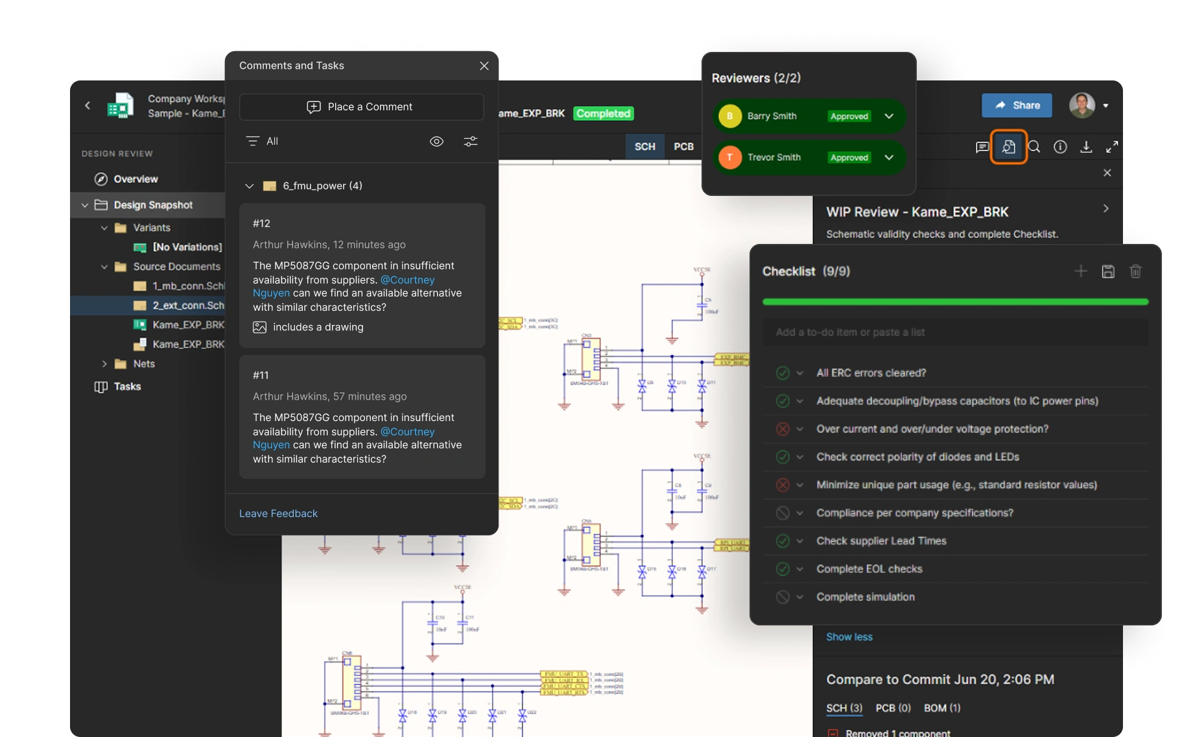Click Barry Smith's green Approved badge
This screenshot has height=737, width=1193.
tap(849, 116)
